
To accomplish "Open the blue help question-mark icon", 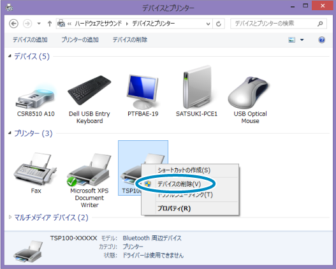I will click(321, 40).
